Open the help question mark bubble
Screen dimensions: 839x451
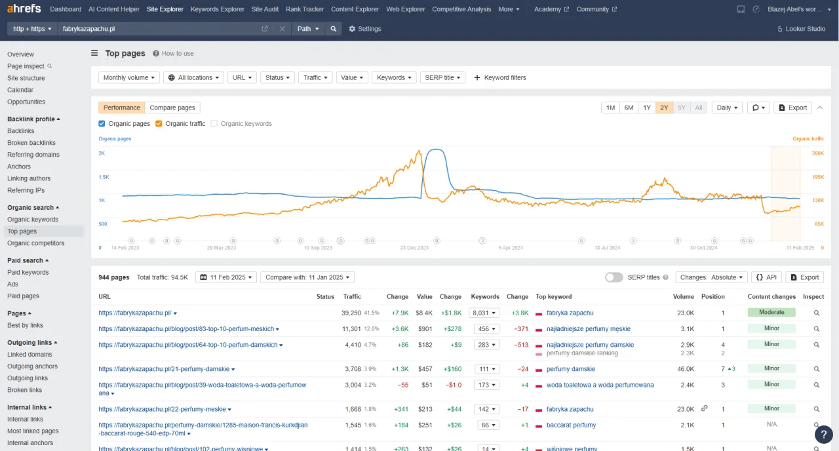[823, 434]
